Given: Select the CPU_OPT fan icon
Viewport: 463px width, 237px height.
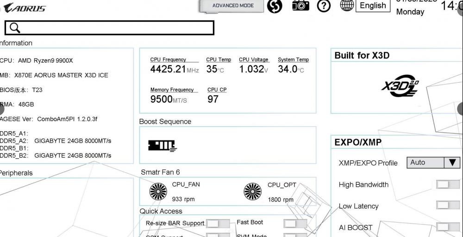Looking at the screenshot, I should 252,191.
